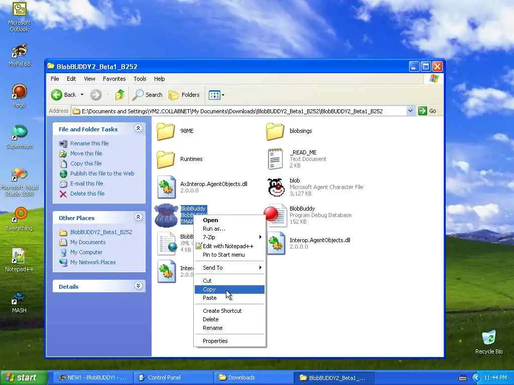Open Properties from the context menu
The height and width of the screenshot is (385, 514).
coord(229,341)
